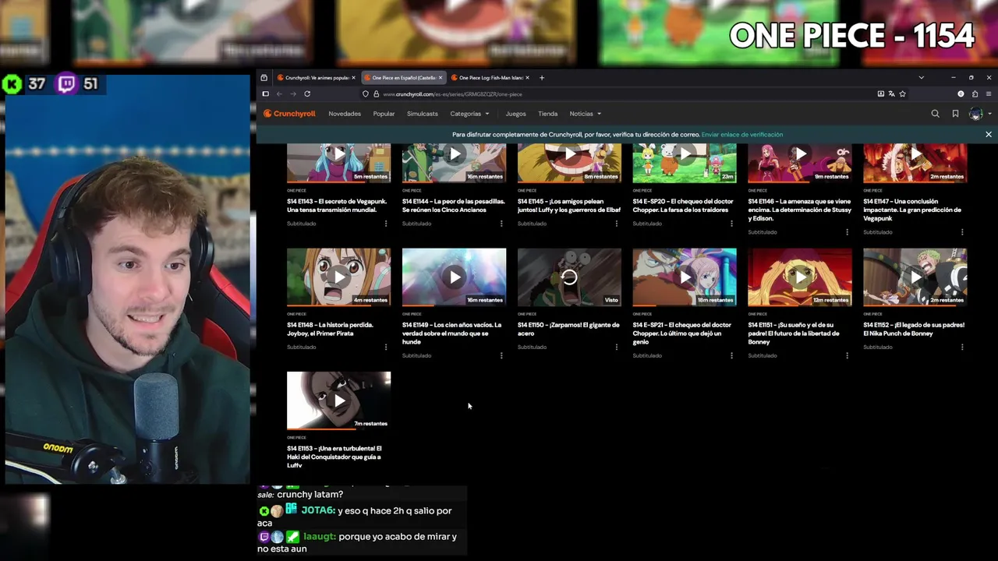Open 'S14 E1153 - ¡Una era turbulenta!' title
Viewport: 998px width, 561px height.
334,457
